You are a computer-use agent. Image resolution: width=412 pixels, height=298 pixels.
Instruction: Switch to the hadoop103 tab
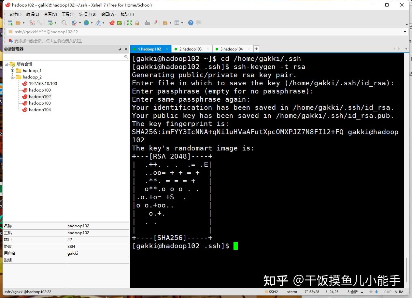(192, 49)
